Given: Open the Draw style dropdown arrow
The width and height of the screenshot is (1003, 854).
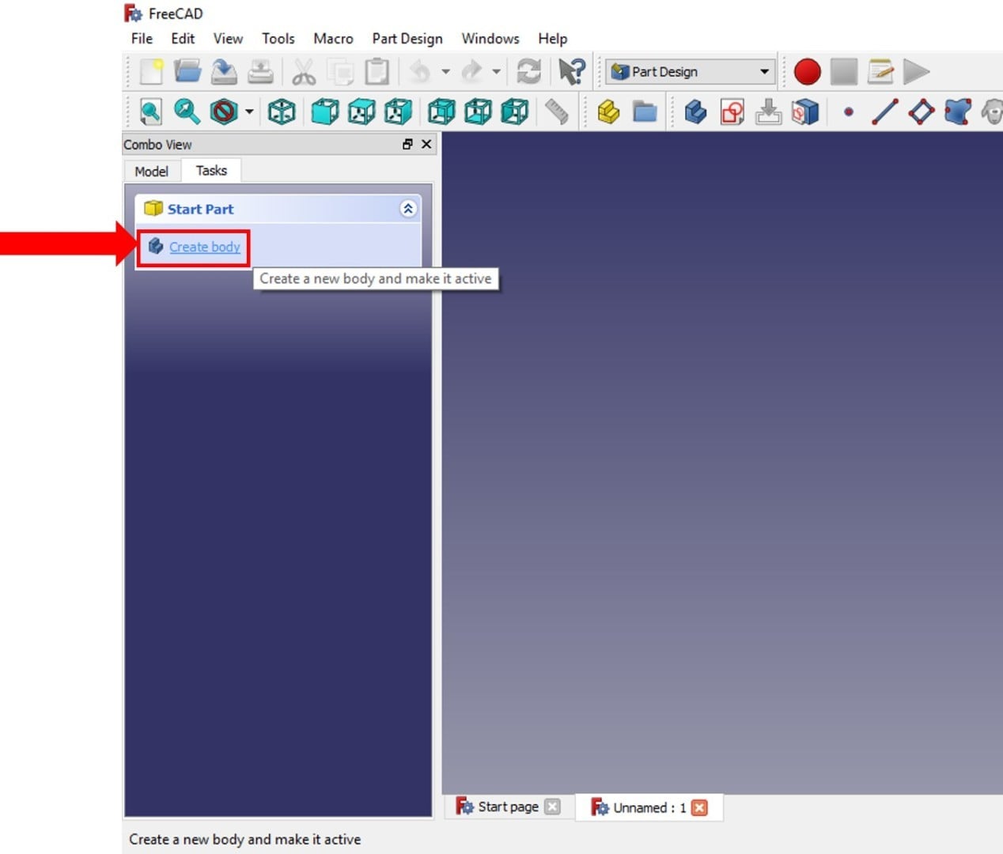Looking at the screenshot, I should click(249, 111).
